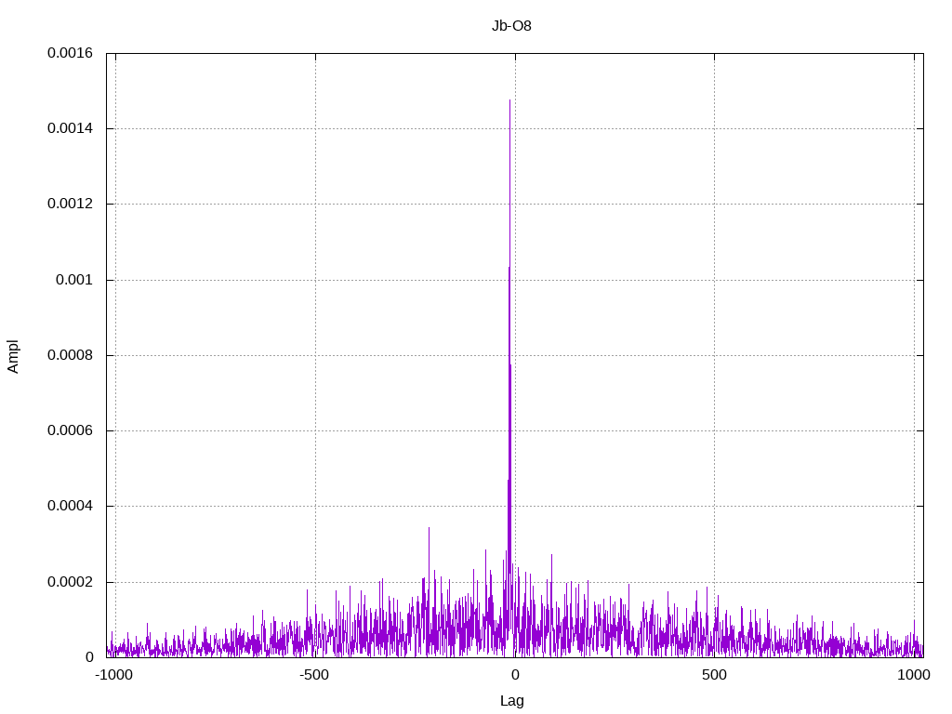Click the y-axis tick value 0.0016

click(x=70, y=53)
